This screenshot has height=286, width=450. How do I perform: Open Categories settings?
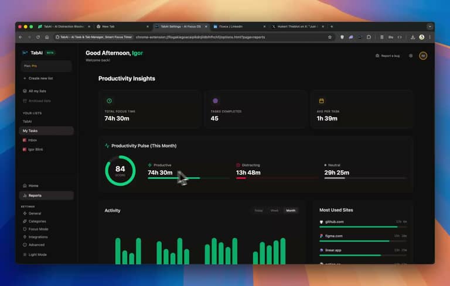35,221
